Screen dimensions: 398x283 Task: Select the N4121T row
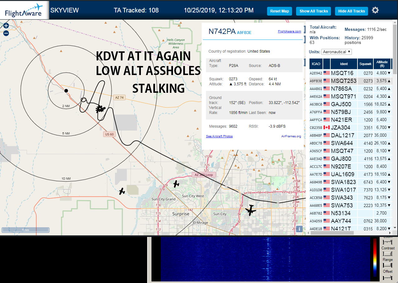point(350,228)
